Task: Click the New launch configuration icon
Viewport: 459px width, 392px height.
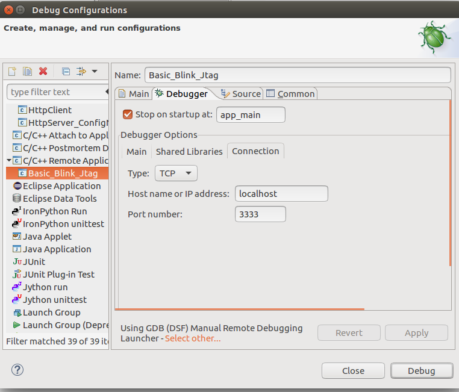Action: pos(12,72)
